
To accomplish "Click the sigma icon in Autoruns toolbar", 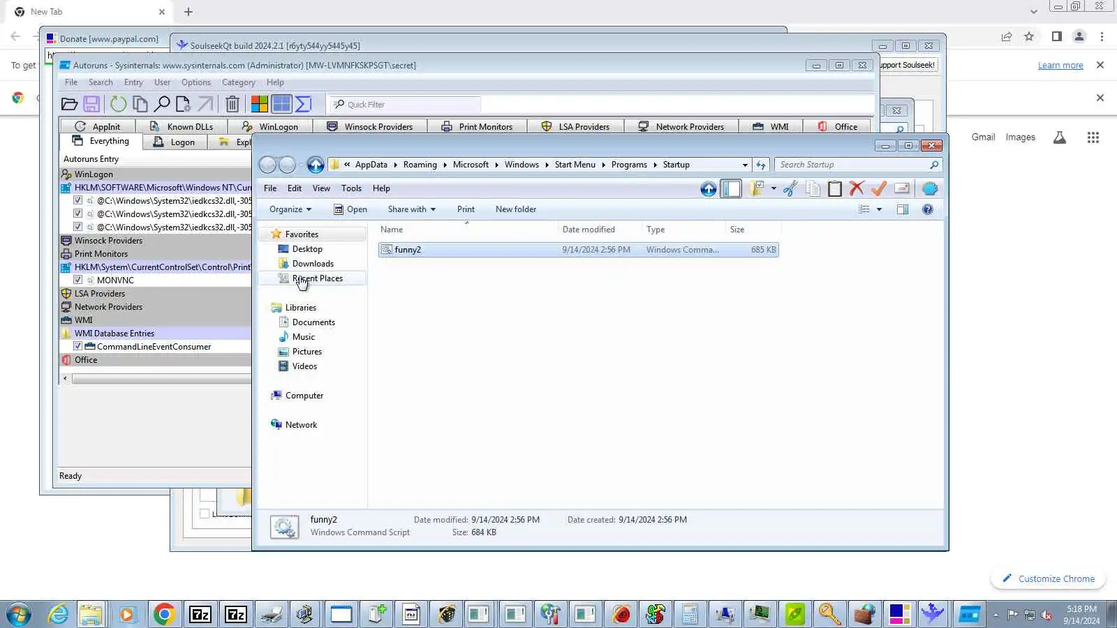I will pos(303,105).
